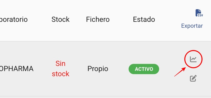Sort by the Stock column header
The image size is (211, 98).
point(61,19)
